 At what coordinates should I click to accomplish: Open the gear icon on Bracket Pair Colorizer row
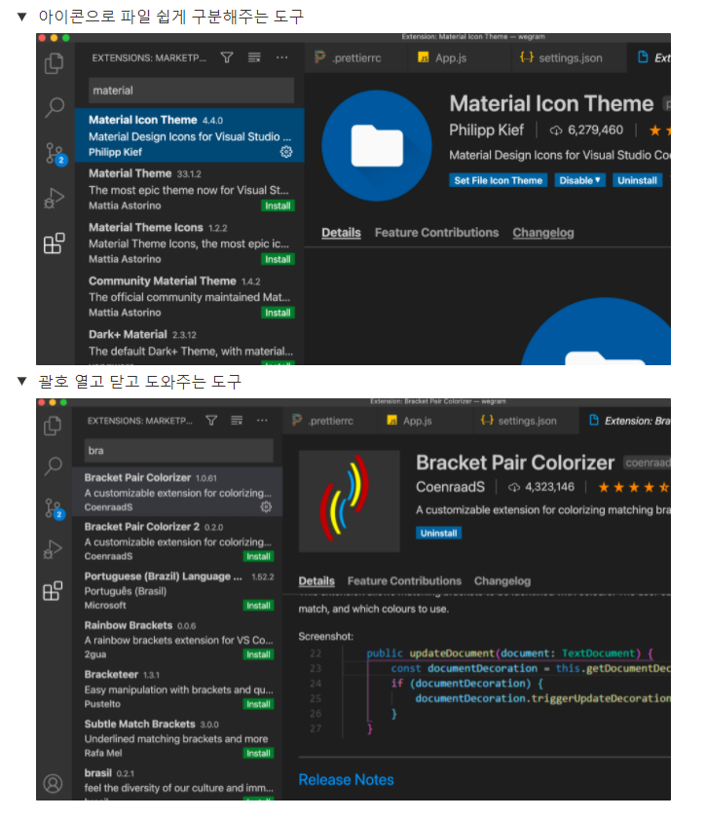point(266,506)
